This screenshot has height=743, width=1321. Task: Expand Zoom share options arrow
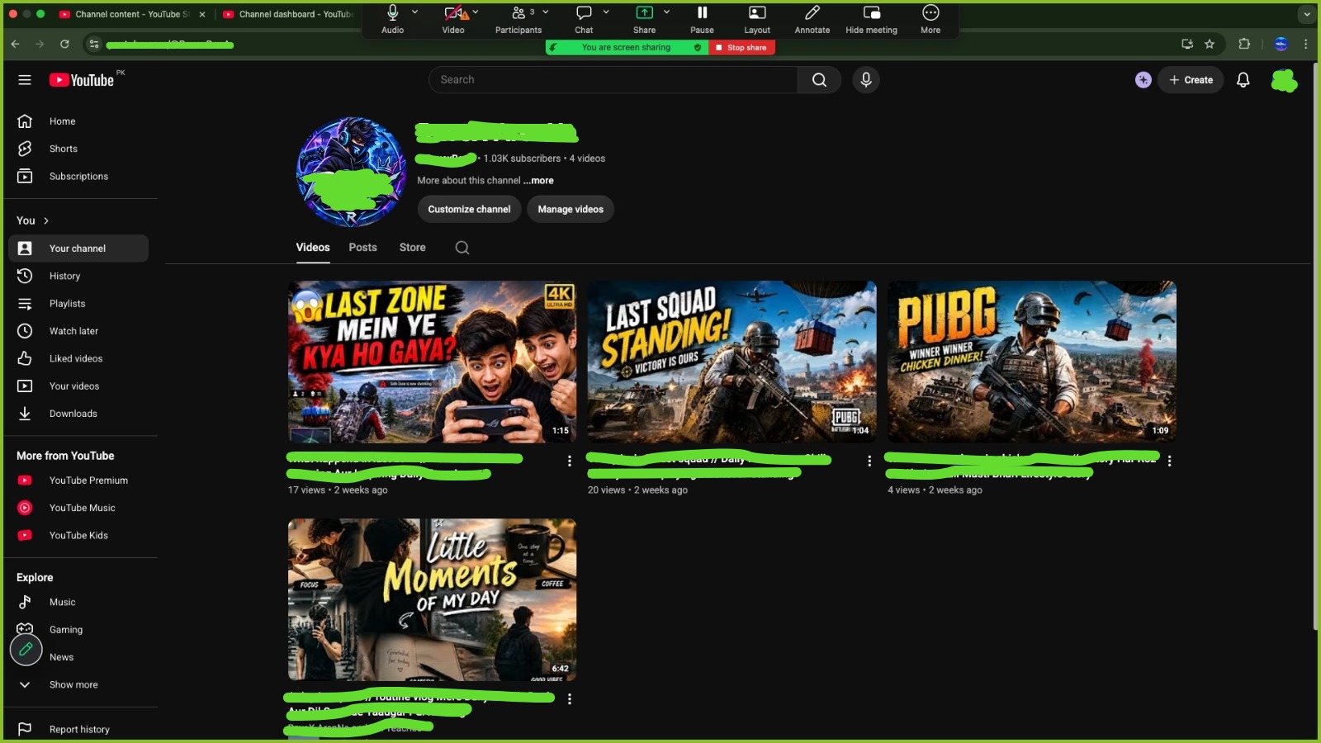[666, 12]
